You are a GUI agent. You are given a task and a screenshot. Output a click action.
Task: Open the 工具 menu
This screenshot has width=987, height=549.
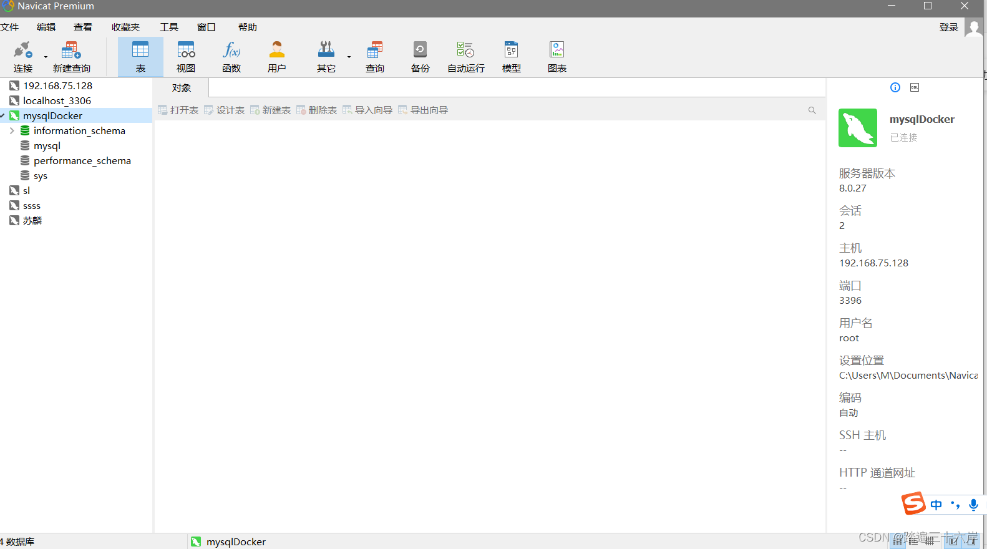point(169,27)
